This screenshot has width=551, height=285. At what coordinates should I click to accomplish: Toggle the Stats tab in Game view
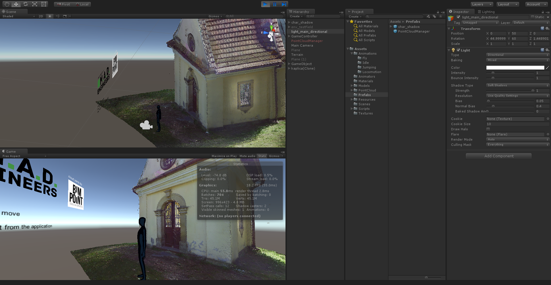point(262,156)
